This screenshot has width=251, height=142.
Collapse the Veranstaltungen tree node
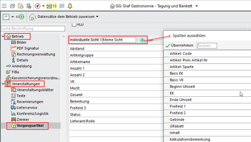[x=3, y=84]
